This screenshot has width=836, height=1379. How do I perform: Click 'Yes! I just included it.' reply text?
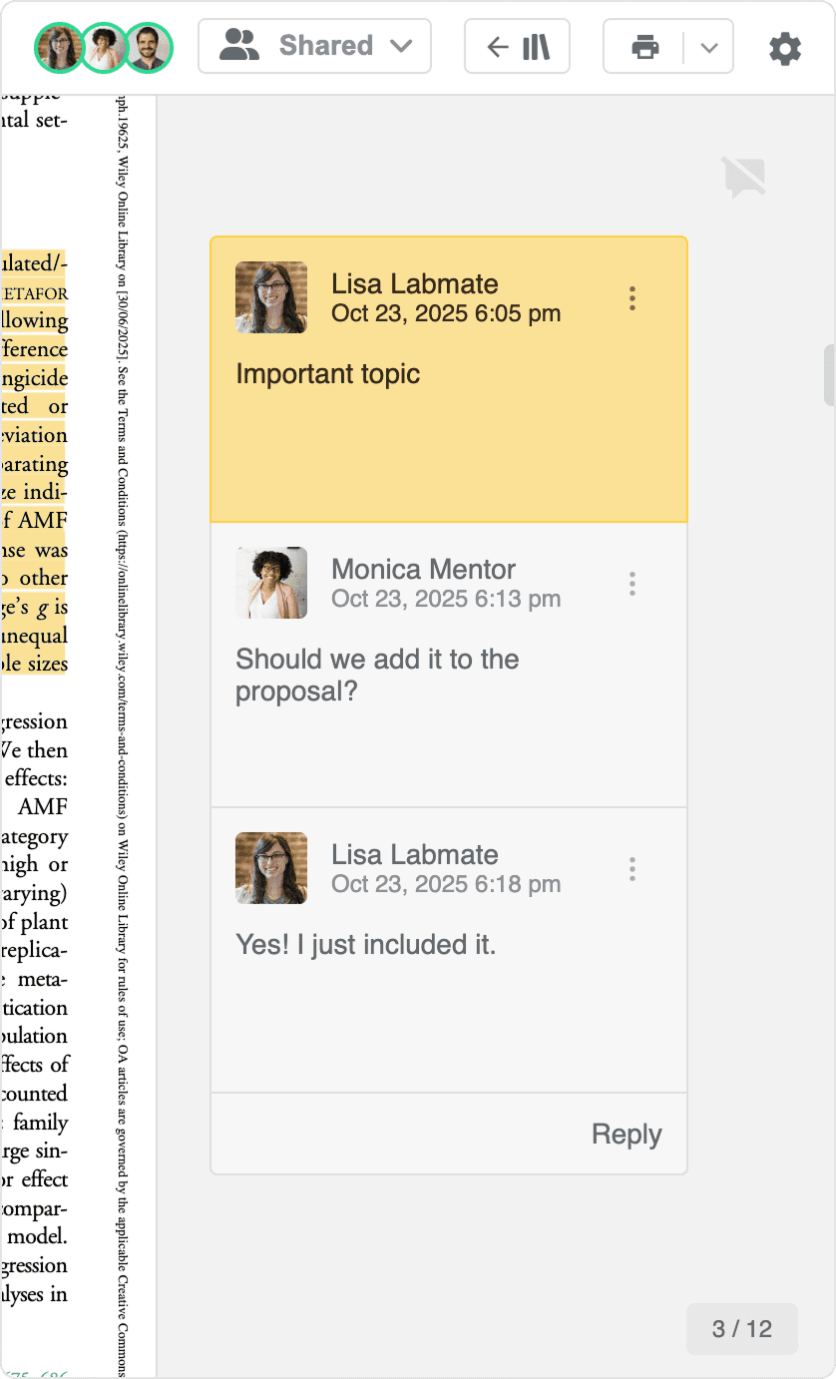click(365, 944)
